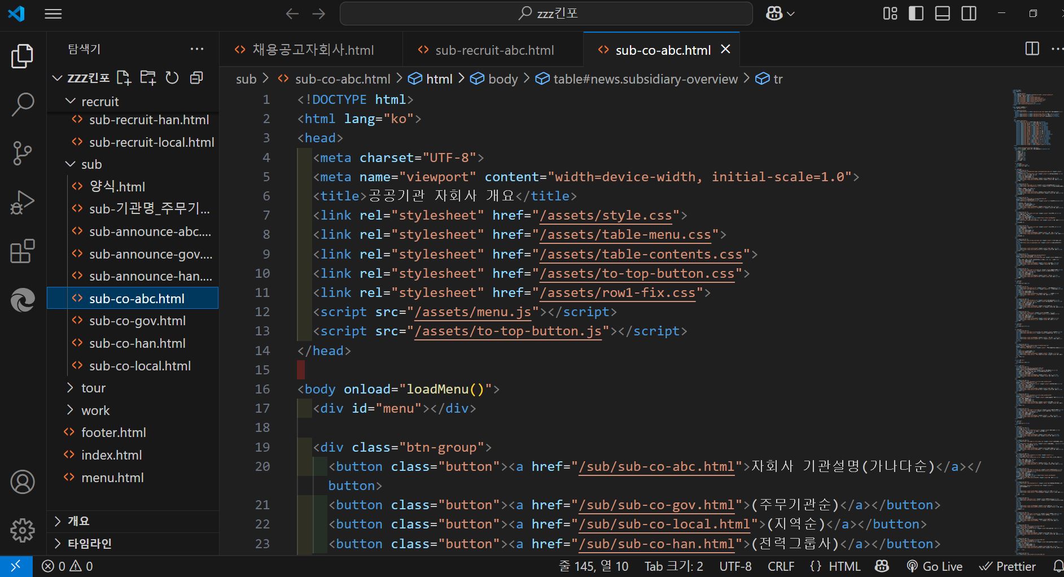Viewport: 1064px width, 577px height.
Task: Click the New Folder icon in explorer
Action: [148, 78]
